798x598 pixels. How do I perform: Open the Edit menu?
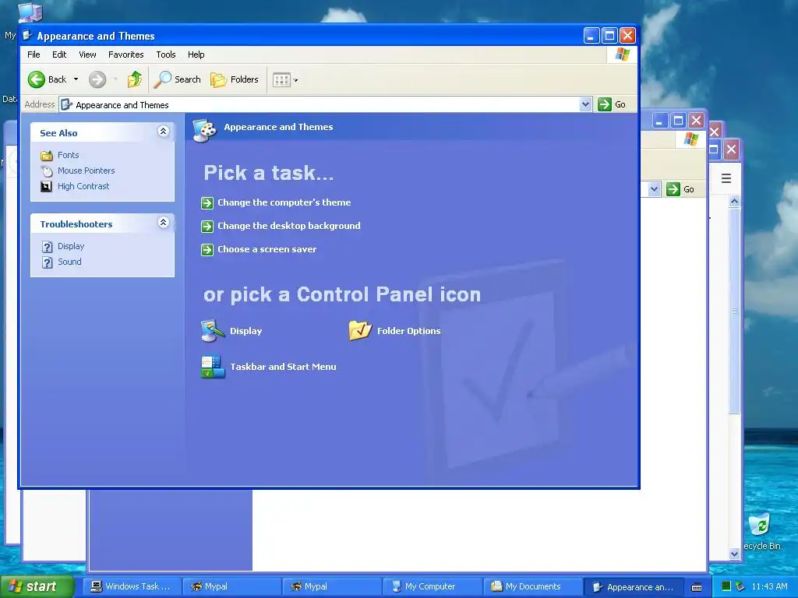[x=59, y=55]
